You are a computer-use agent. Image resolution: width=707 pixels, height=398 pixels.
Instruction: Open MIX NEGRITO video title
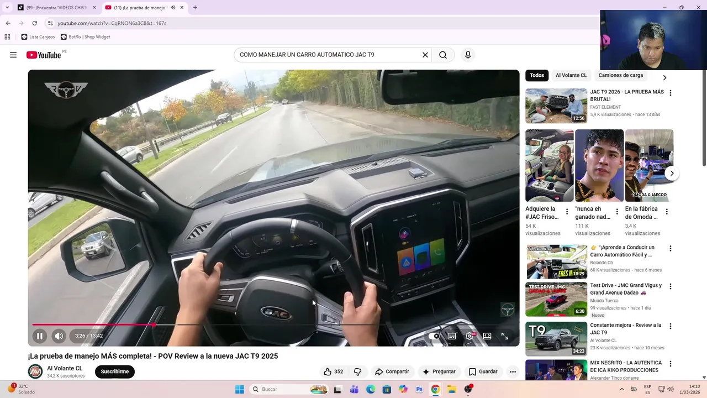[x=626, y=366]
